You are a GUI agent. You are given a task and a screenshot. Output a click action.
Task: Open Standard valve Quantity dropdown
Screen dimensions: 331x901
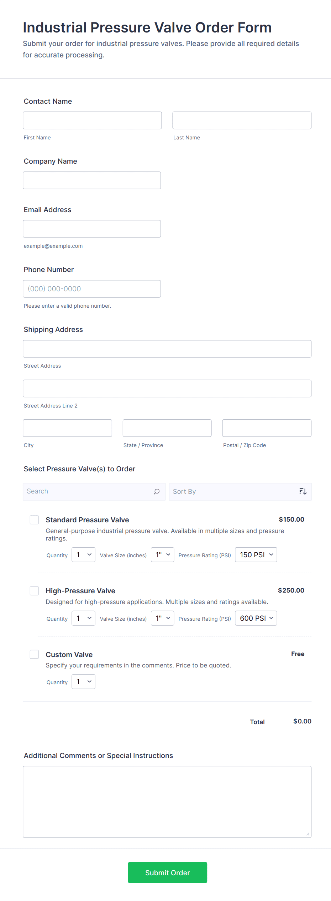point(84,555)
